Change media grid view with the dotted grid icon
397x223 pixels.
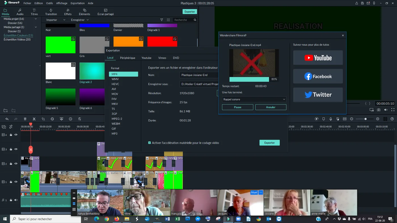168,20
